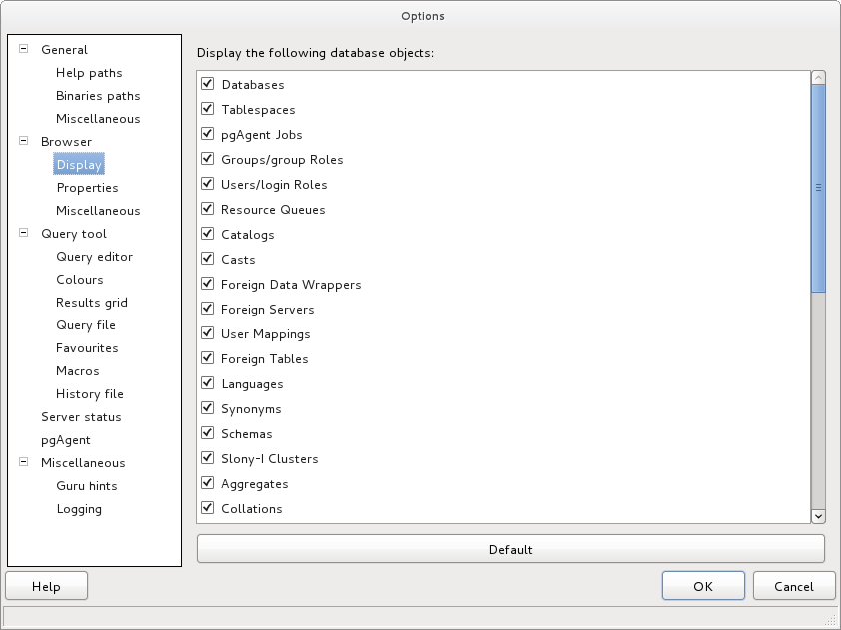Toggle the Resource Queues checkbox
Image resolution: width=841 pixels, height=630 pixels.
[208, 209]
